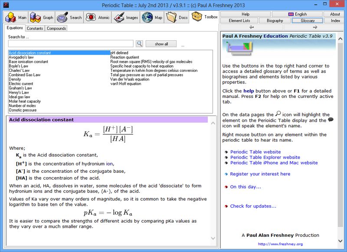Select Density equation

pyautogui.click(x=15, y=79)
